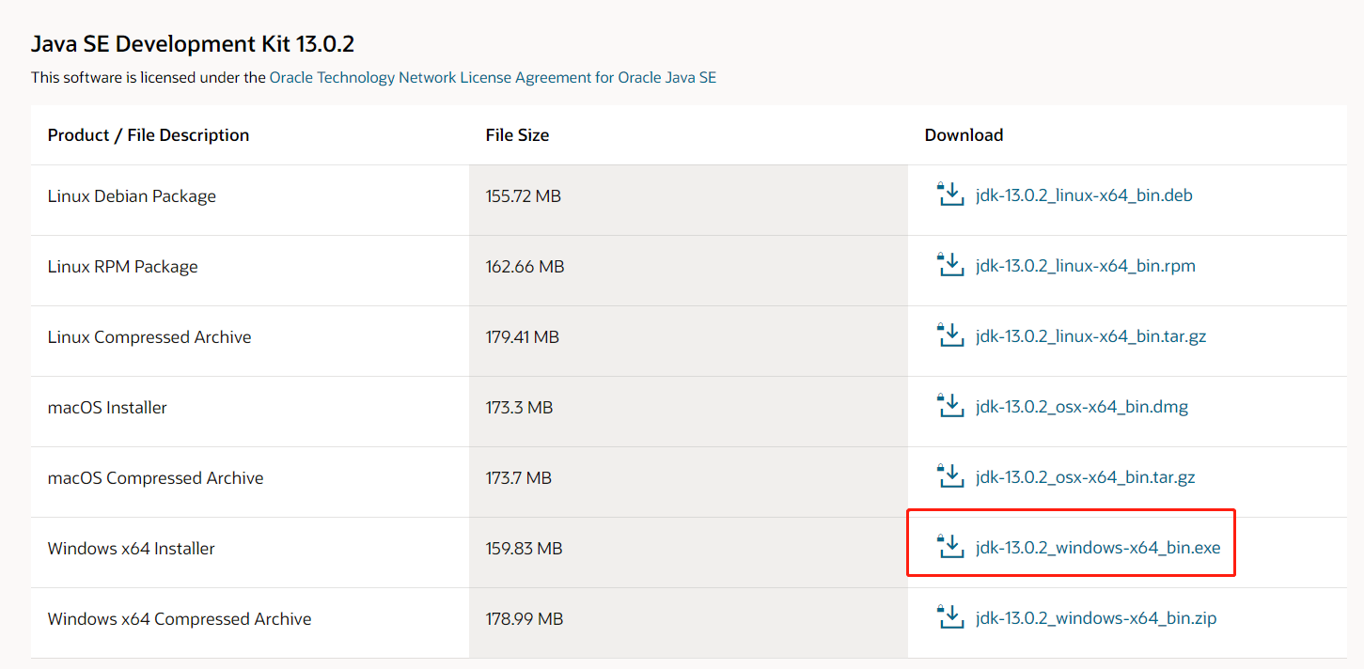1364x669 pixels.
Task: Click download icon for Windows exe installer
Action: pos(950,547)
